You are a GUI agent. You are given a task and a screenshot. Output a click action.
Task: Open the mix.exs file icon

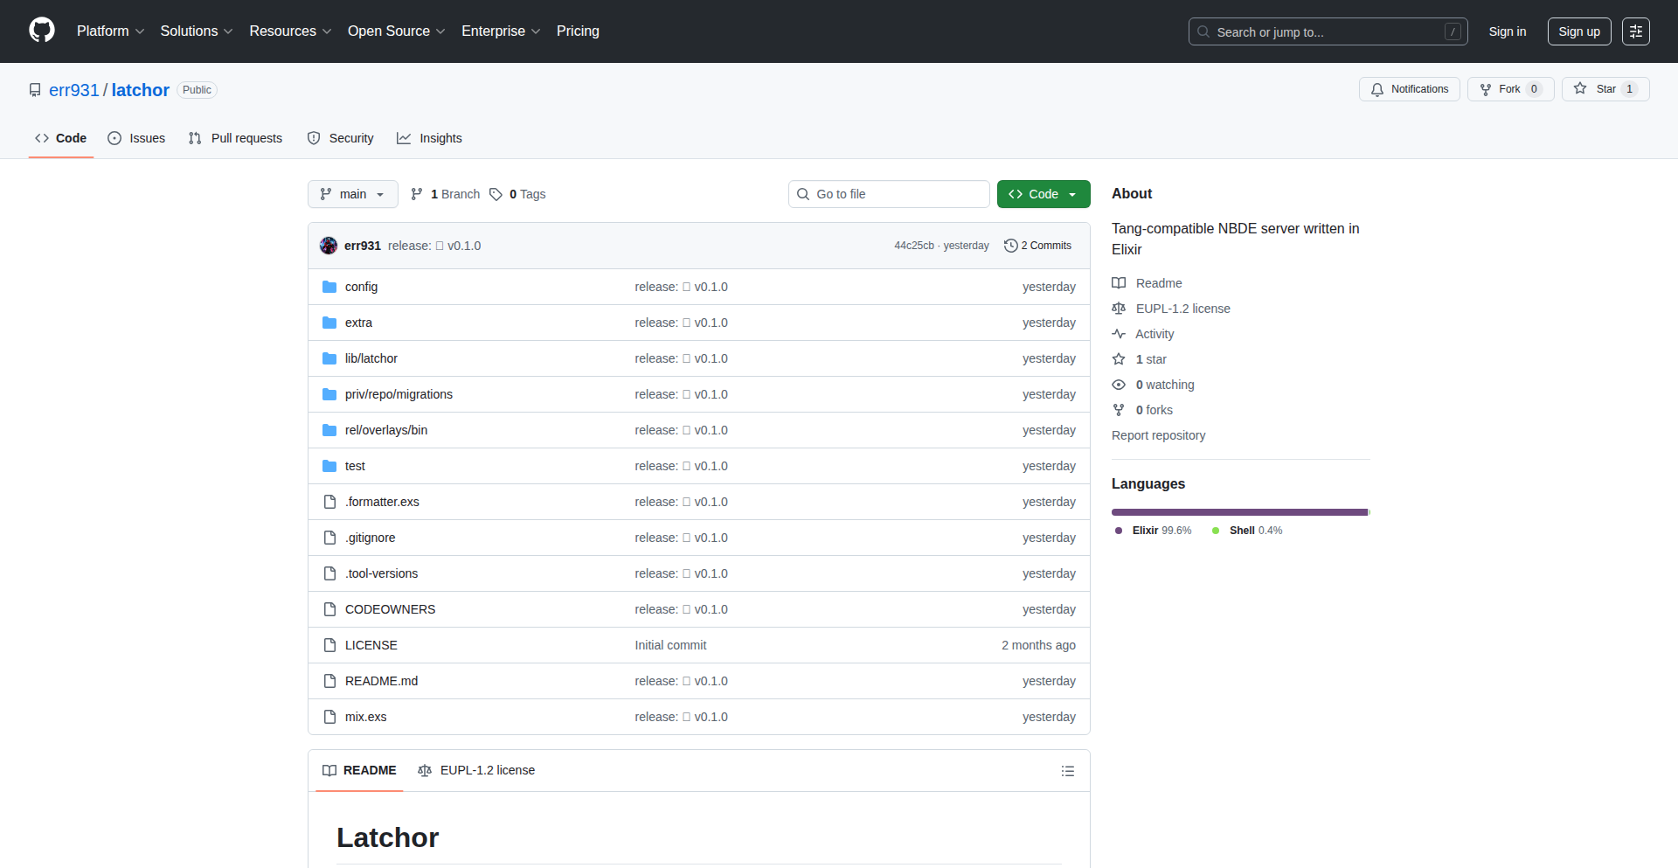click(329, 717)
